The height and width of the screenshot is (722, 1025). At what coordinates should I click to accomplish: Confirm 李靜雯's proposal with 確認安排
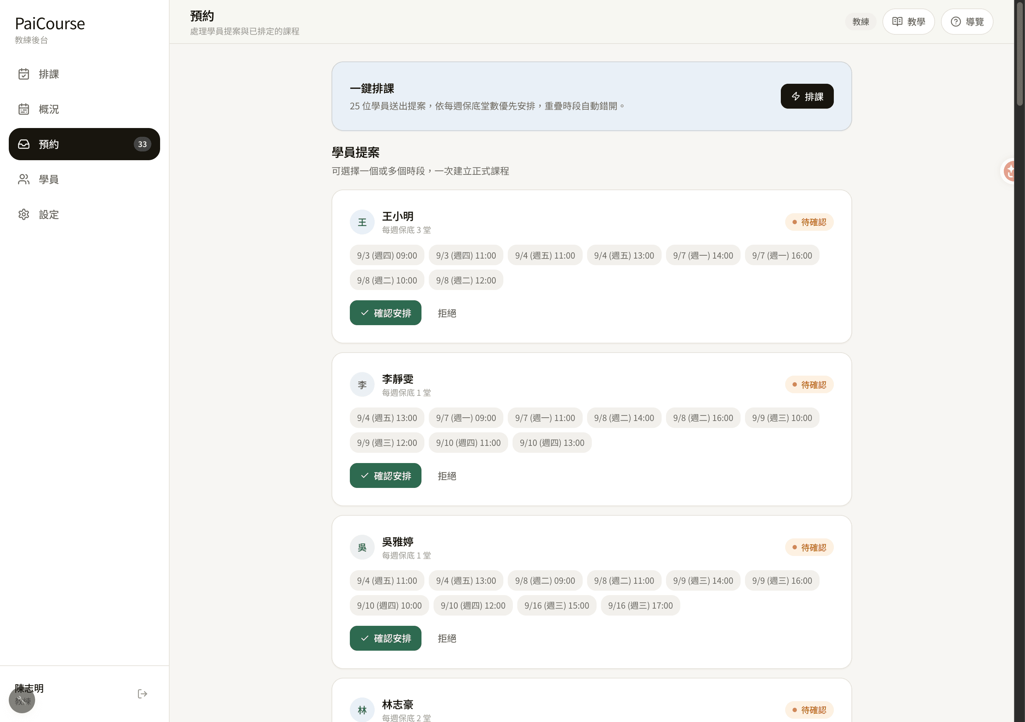(385, 475)
